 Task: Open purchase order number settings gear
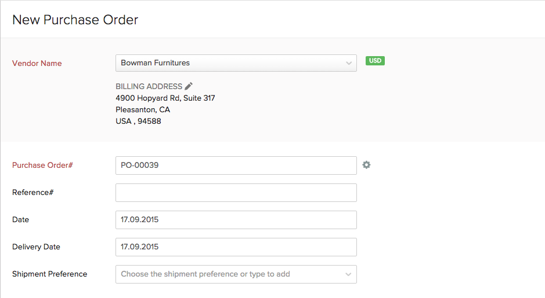[x=366, y=165]
